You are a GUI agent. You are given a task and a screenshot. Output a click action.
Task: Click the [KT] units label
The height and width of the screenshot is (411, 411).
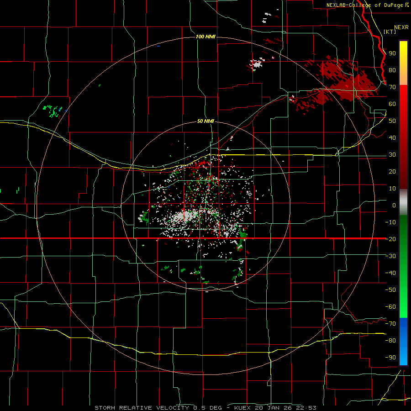pyautogui.click(x=390, y=32)
